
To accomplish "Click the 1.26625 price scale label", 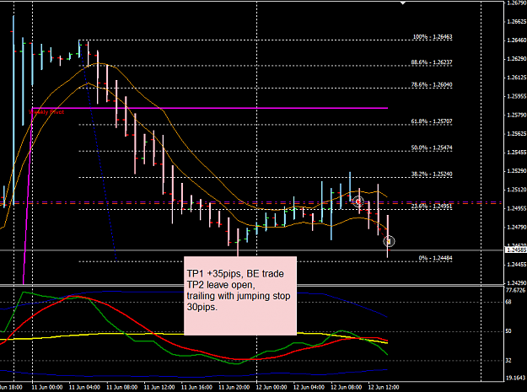I will (516, 22).
